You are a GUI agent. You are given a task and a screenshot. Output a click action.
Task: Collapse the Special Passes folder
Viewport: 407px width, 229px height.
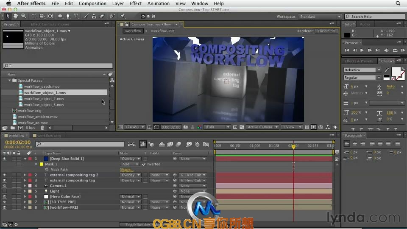[10, 81]
